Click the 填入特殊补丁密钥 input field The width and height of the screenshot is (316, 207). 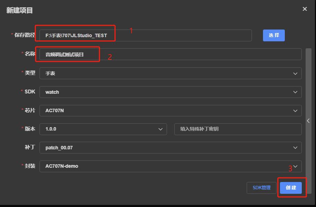pos(238,129)
